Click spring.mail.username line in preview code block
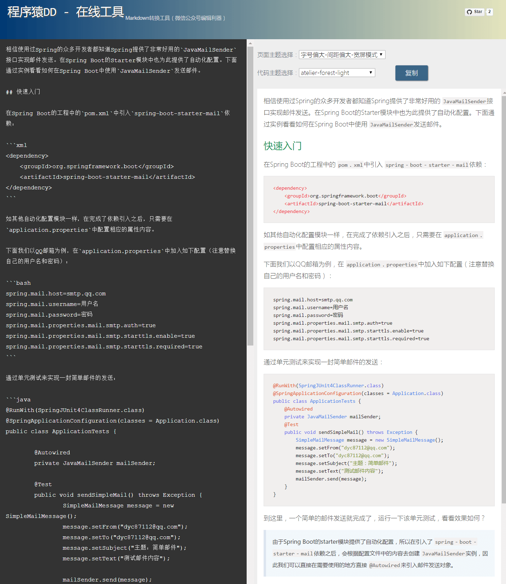Screen dimensions: 506x584 [x=311, y=307]
